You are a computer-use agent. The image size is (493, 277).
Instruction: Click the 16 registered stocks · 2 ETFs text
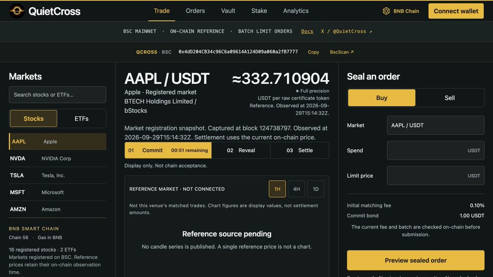pos(42,250)
